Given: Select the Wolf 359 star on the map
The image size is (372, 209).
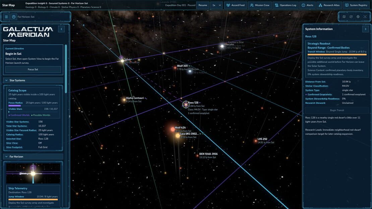Looking at the screenshot, I should pos(175,68).
